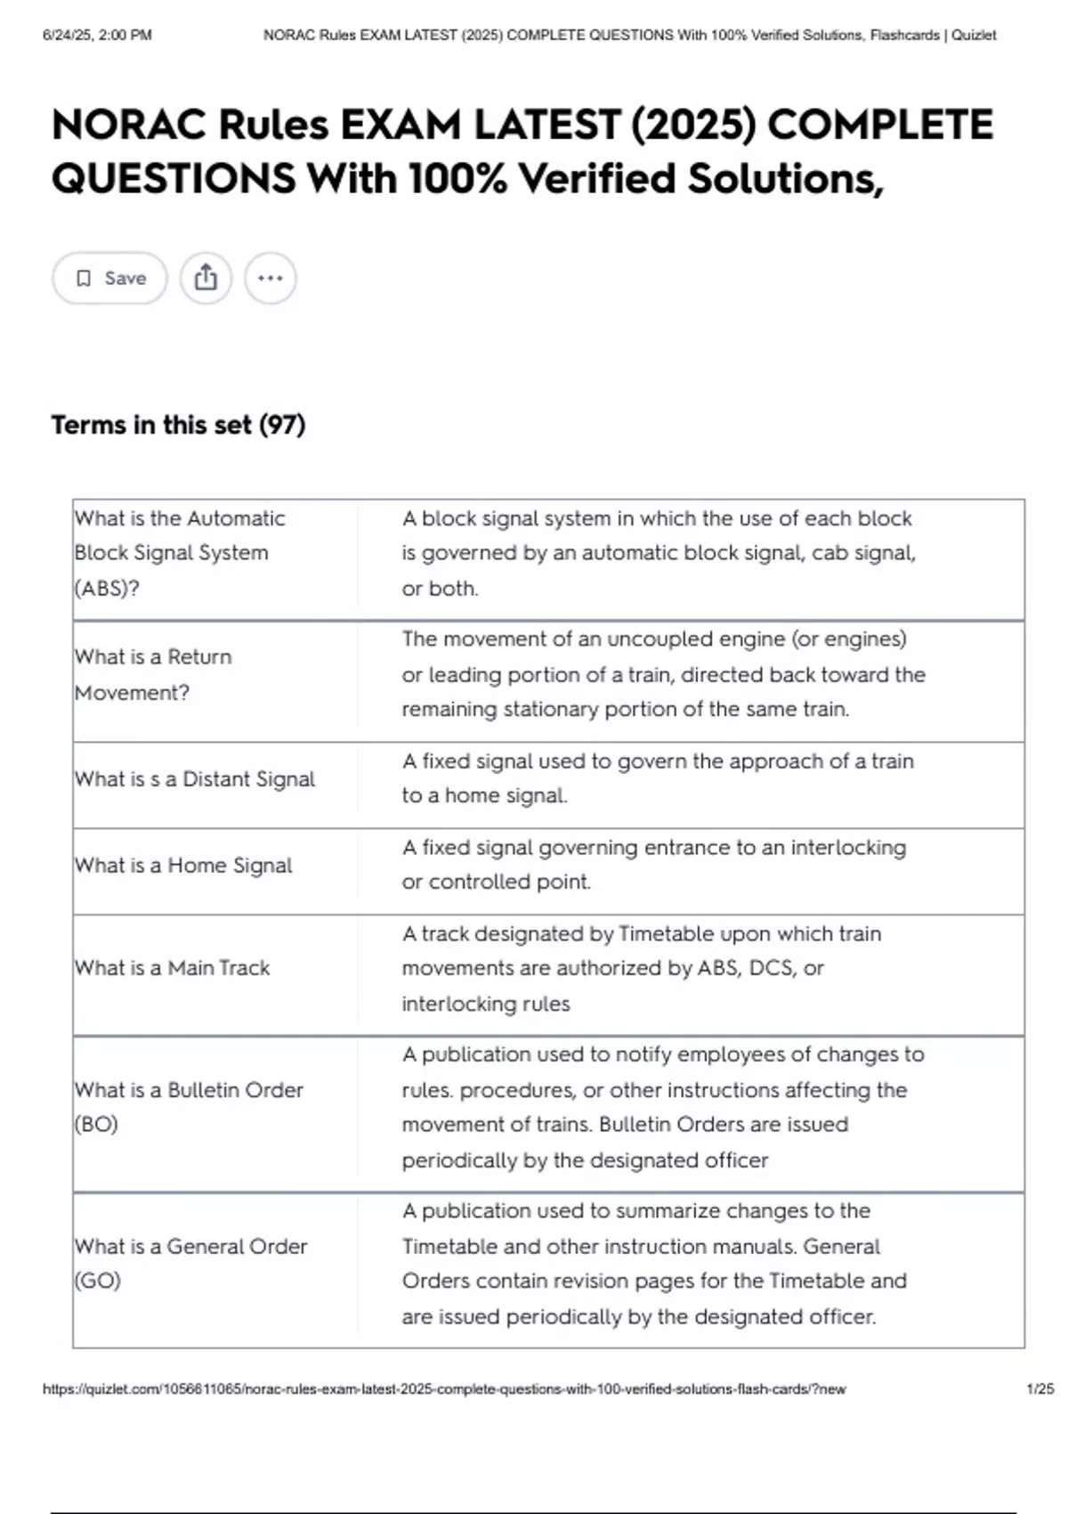The height and width of the screenshot is (1514, 1068).
Task: Click the 'What is a Return Movement?' term
Action: [x=153, y=674]
